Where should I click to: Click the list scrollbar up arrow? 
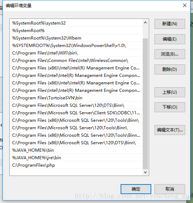coord(146,23)
